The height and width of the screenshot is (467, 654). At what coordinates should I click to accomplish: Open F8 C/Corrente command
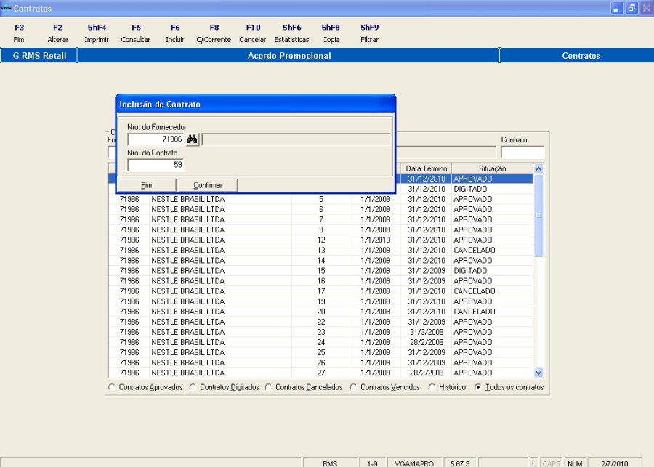(x=214, y=33)
